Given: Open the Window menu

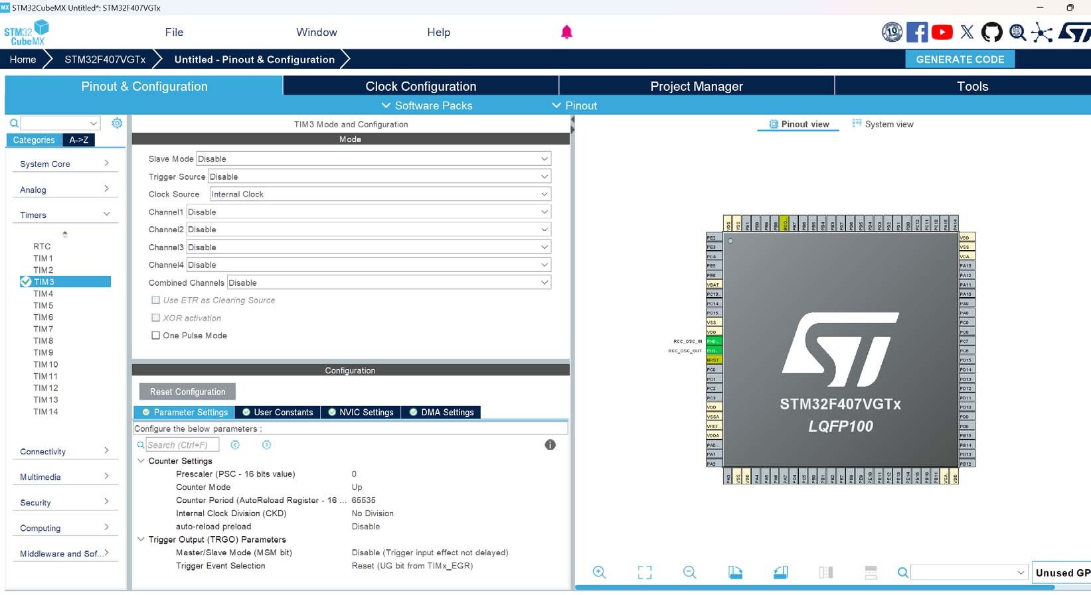Looking at the screenshot, I should tap(316, 32).
